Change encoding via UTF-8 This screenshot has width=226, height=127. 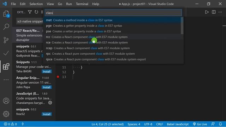click(148, 124)
